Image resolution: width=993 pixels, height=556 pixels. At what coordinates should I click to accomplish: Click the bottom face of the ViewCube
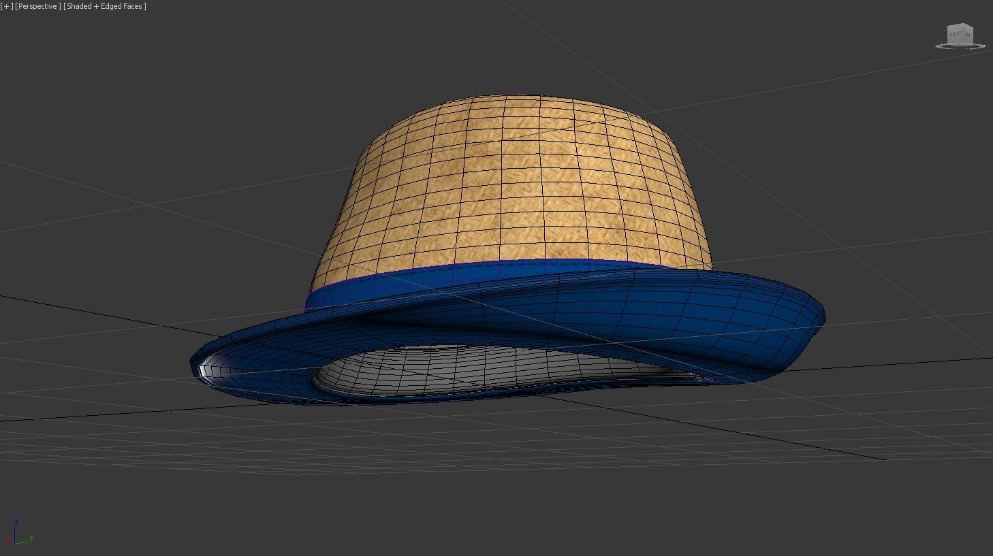pyautogui.click(x=959, y=43)
